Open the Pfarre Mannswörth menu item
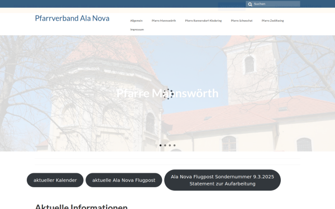The image size is (335, 209). [x=164, y=21]
